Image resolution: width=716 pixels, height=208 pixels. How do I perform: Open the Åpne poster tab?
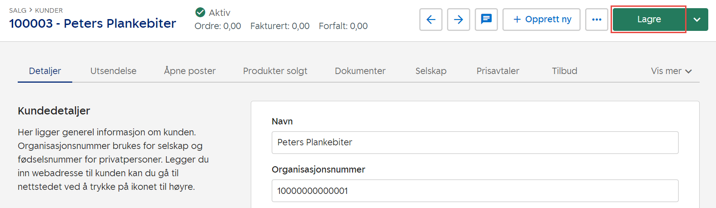(x=190, y=71)
